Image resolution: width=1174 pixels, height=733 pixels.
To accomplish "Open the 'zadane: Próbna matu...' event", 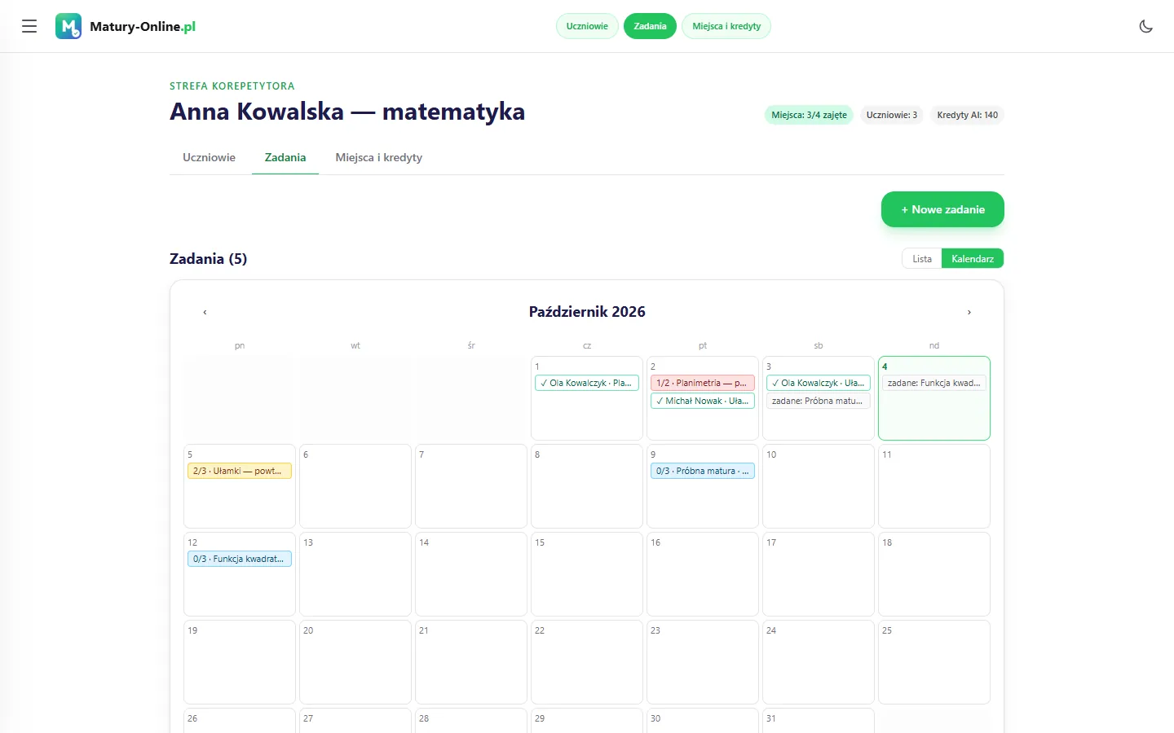I will click(819, 401).
